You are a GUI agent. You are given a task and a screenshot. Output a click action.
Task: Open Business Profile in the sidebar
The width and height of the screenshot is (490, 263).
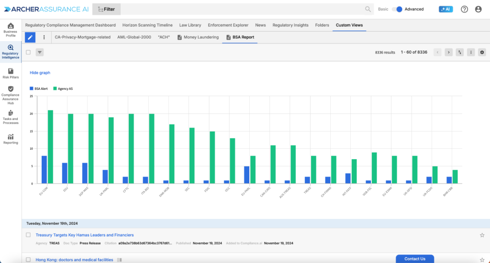[11, 30]
